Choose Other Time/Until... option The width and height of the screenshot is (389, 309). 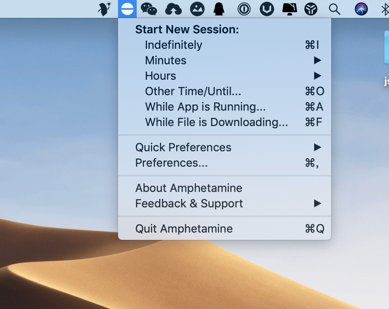click(x=225, y=91)
